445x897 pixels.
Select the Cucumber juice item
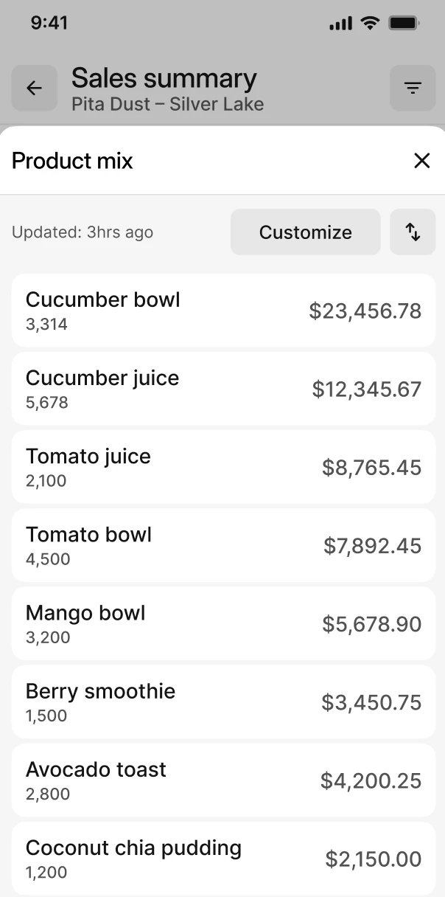click(x=223, y=389)
